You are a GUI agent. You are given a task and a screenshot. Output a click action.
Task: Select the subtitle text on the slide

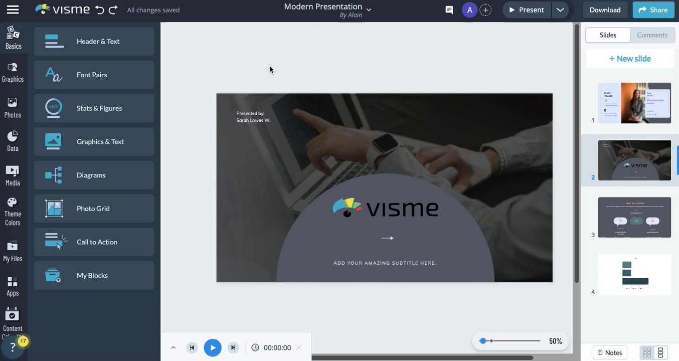point(385,263)
